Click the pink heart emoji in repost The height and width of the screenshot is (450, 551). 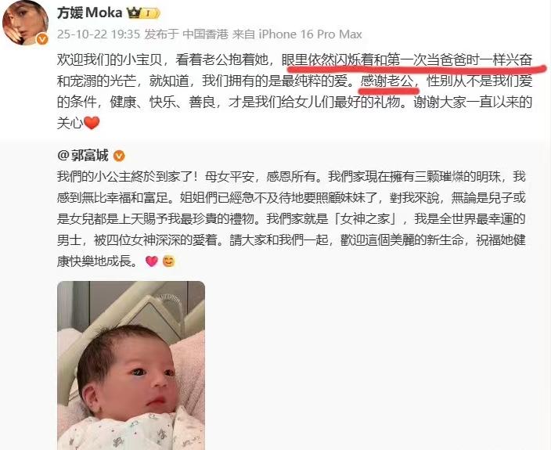pos(152,261)
